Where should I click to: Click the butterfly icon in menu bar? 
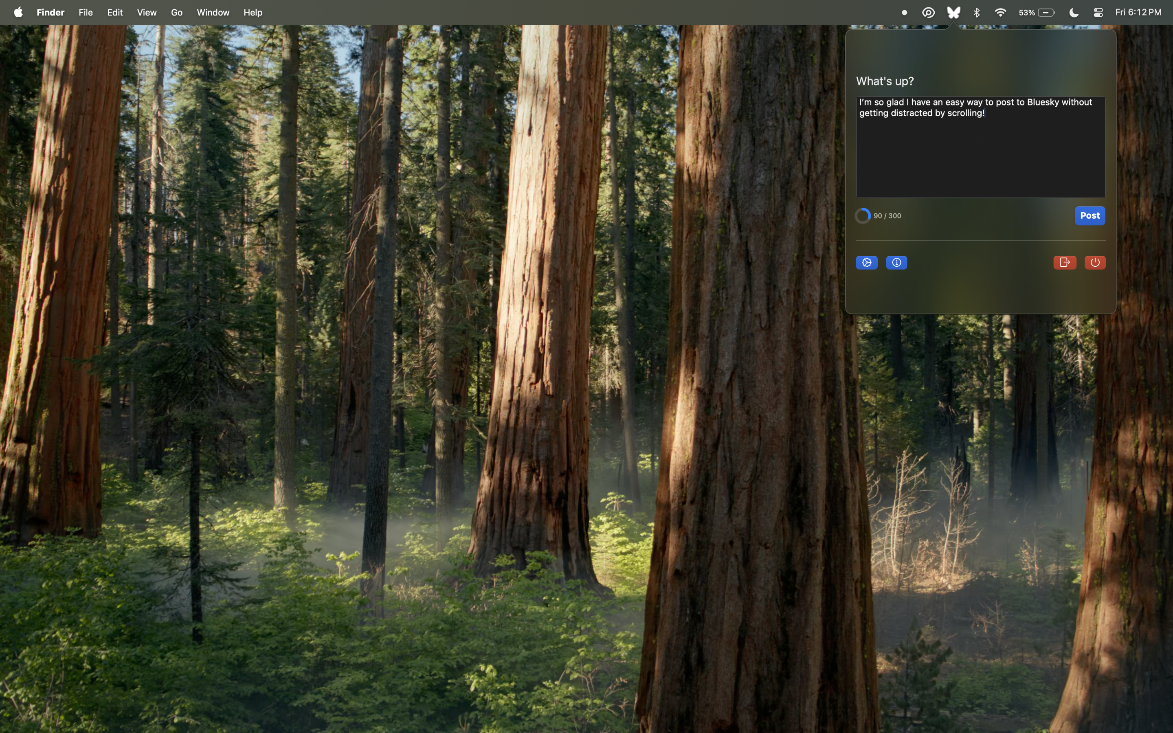953,13
